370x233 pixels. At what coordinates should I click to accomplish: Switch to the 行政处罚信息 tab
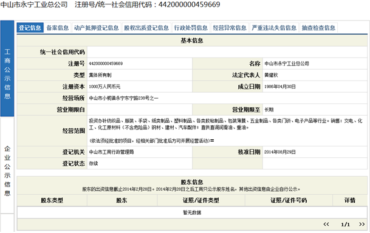click(x=191, y=28)
